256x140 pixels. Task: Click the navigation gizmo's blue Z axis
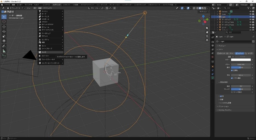[x=203, y=16]
